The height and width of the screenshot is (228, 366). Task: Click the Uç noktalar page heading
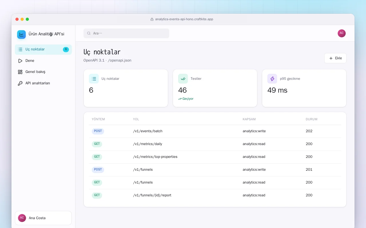pyautogui.click(x=102, y=52)
